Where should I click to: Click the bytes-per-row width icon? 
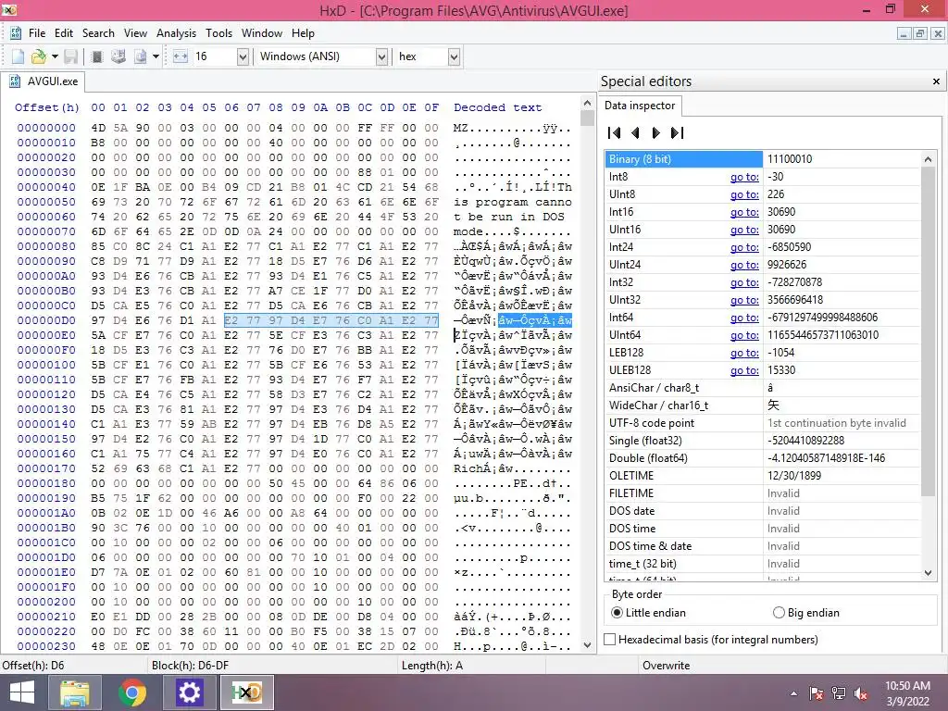(x=181, y=56)
